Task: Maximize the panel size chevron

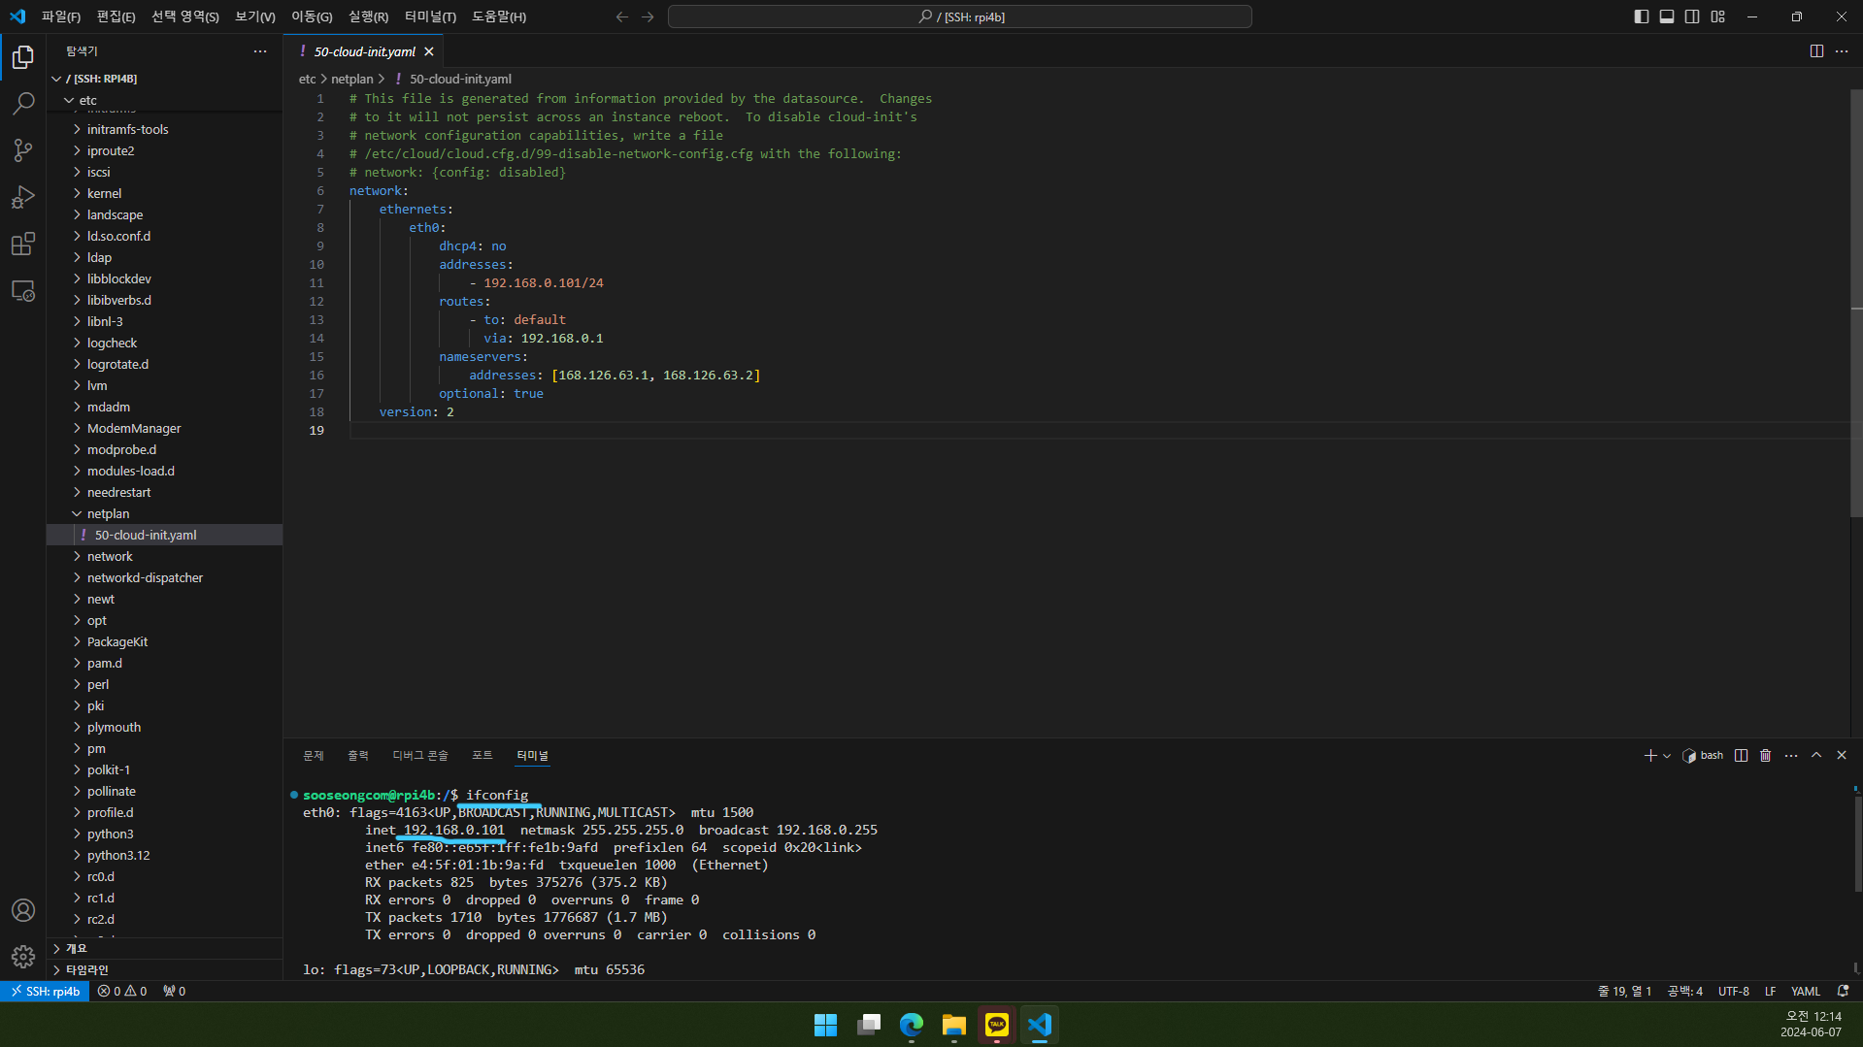Action: click(1816, 755)
